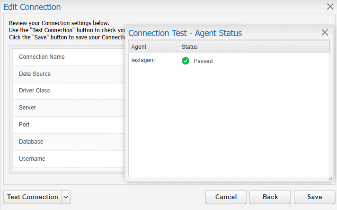This screenshot has height=210, width=337.
Task: Click the Cancel button
Action: pos(226,197)
